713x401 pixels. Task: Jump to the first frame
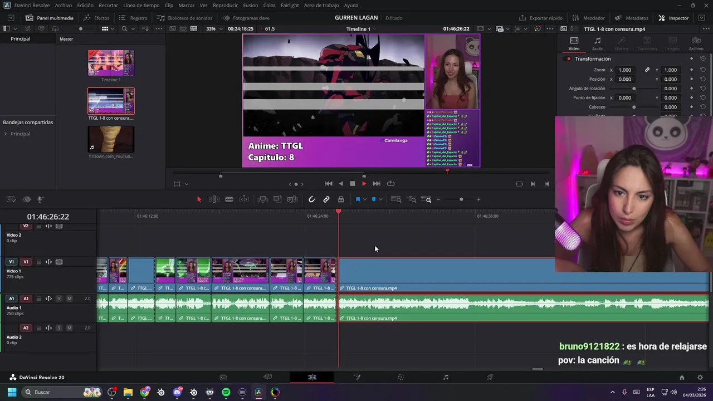pyautogui.click(x=329, y=184)
